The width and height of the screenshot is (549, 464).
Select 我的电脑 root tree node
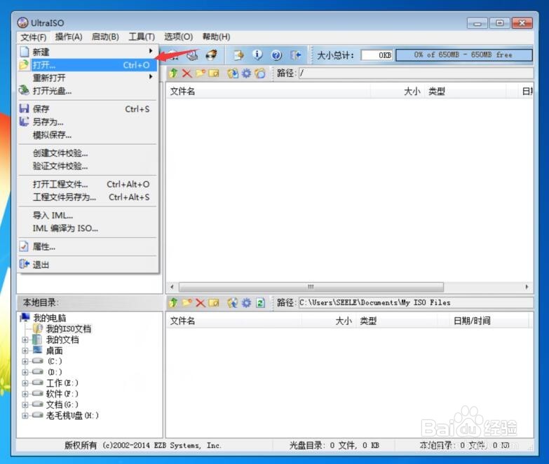[49, 318]
